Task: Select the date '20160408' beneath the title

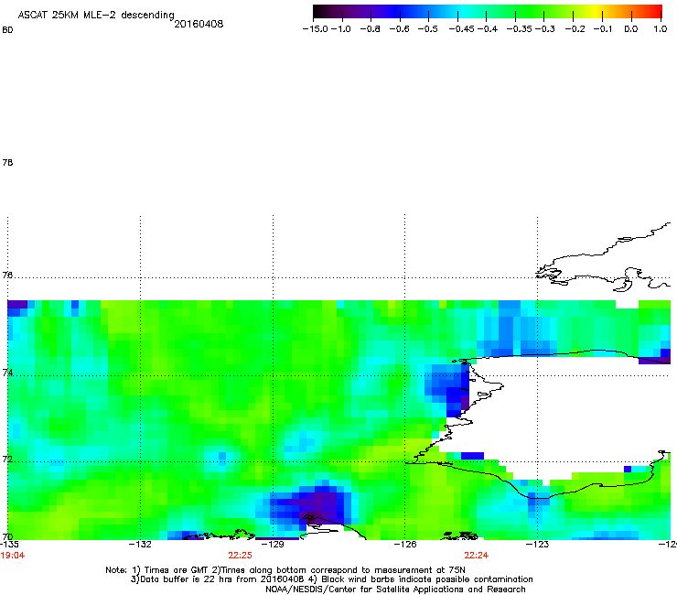Action: [x=199, y=24]
